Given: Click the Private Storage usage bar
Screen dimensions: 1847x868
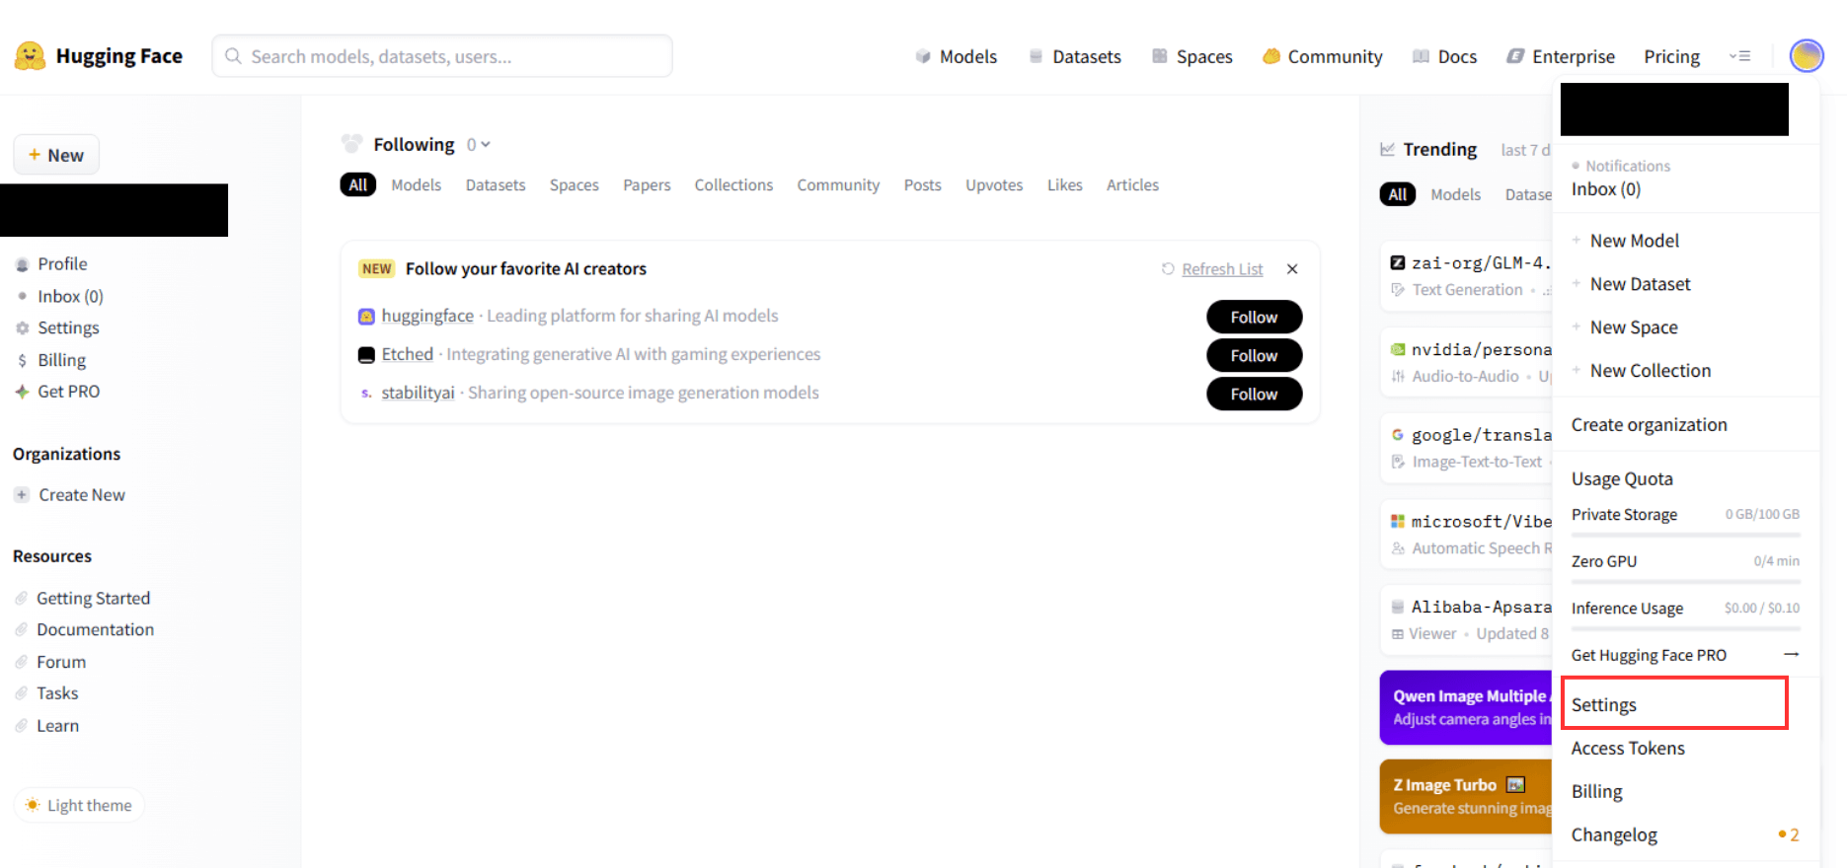Looking at the screenshot, I should point(1685,535).
